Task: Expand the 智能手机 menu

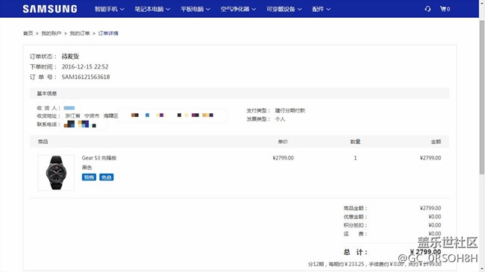Action: [109, 9]
